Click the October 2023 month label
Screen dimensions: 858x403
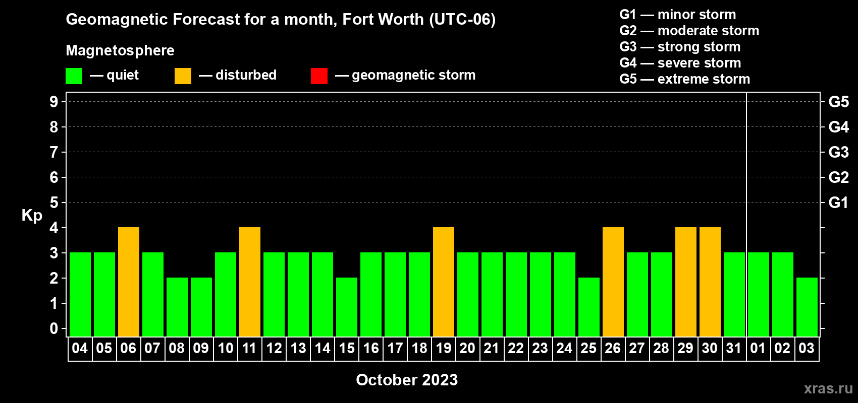pos(407,380)
